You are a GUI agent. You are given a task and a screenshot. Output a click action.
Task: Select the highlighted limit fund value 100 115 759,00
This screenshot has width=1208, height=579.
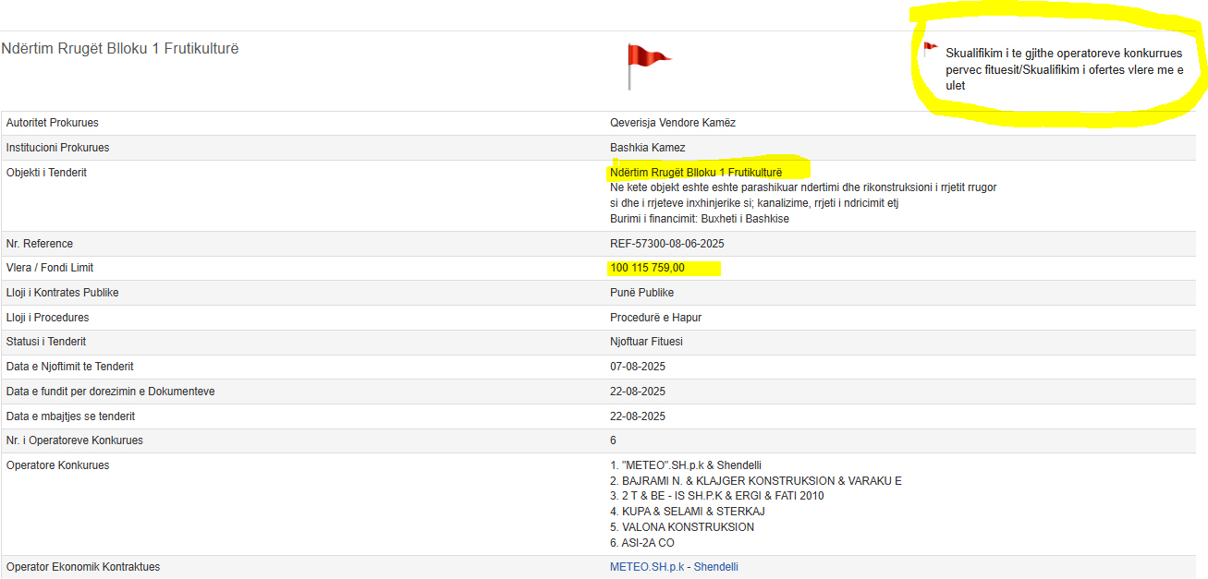coord(647,269)
